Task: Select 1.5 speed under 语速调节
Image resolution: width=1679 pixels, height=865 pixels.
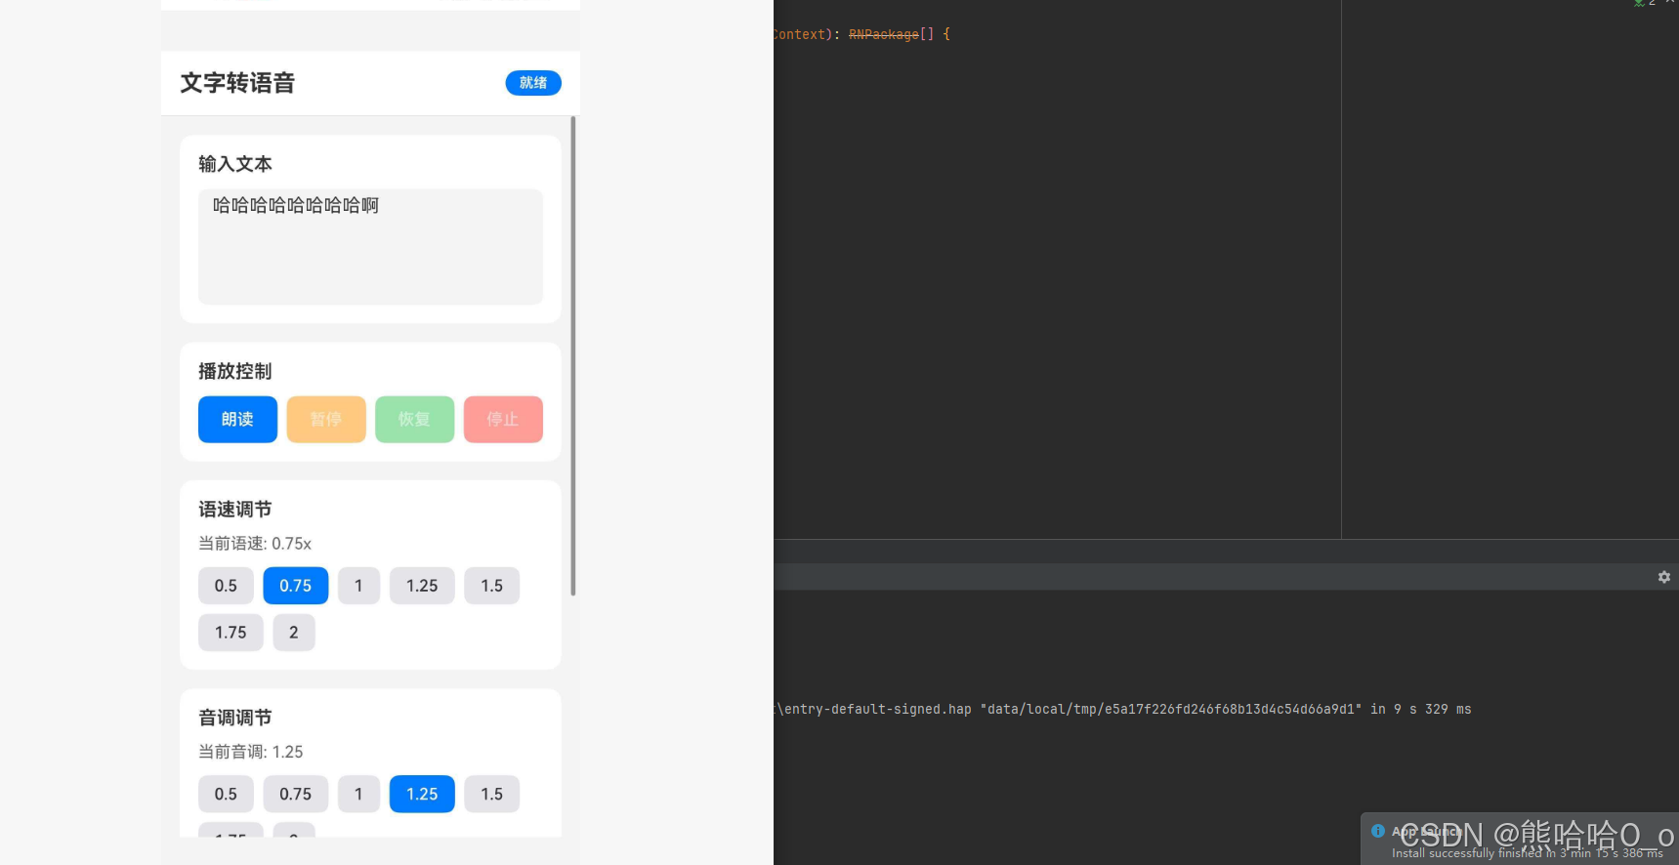Action: point(491,586)
